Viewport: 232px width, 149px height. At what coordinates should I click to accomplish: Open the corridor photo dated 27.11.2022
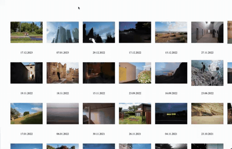click(x=207, y=32)
